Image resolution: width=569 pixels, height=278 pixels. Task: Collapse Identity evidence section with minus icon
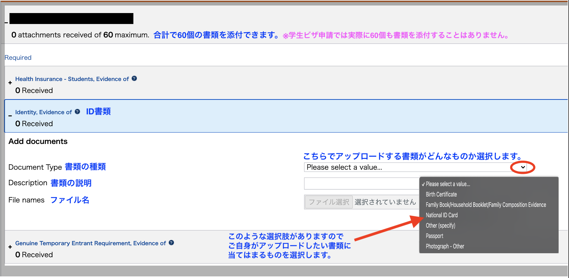point(10,116)
